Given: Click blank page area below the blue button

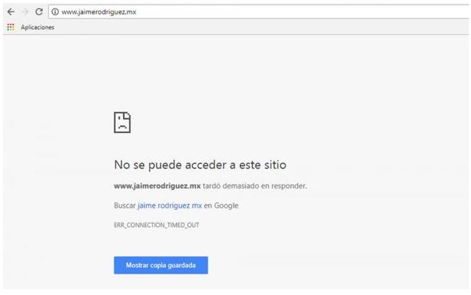Looking at the screenshot, I should [x=161, y=282].
